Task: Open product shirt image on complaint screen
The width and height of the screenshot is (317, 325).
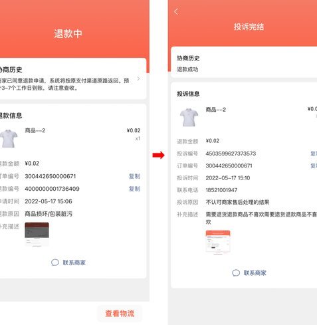Action: point(189,117)
